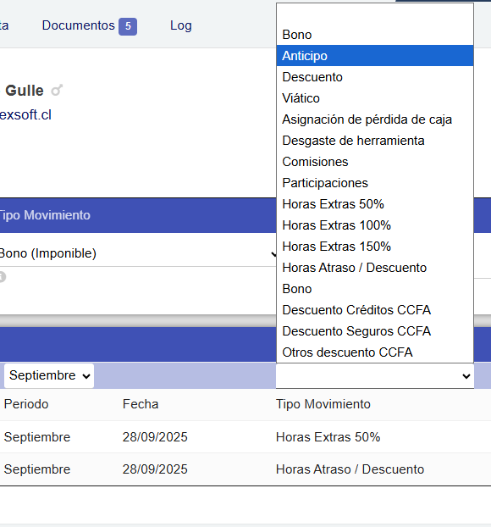Select Horas Extras 150% option
The height and width of the screenshot is (527, 491).
(x=375, y=247)
